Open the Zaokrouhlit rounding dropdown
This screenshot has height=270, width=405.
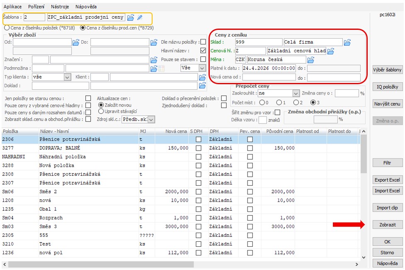pos(296,93)
